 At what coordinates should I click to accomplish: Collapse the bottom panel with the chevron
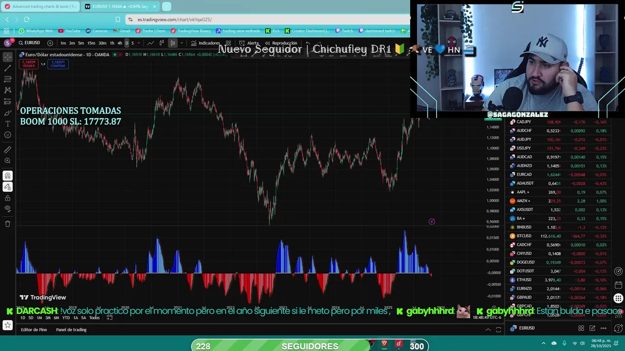(488, 330)
